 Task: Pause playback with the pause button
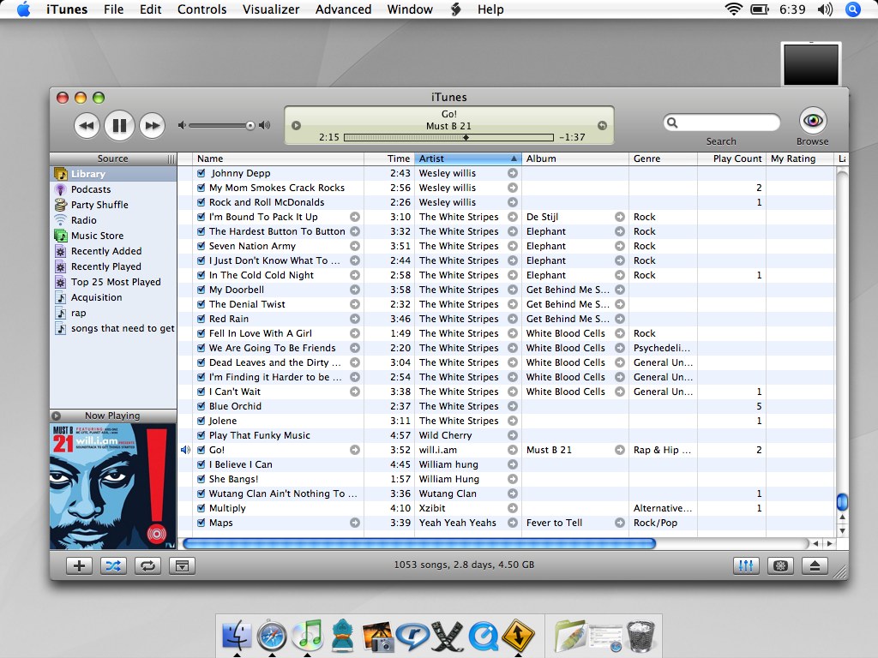pyautogui.click(x=119, y=125)
